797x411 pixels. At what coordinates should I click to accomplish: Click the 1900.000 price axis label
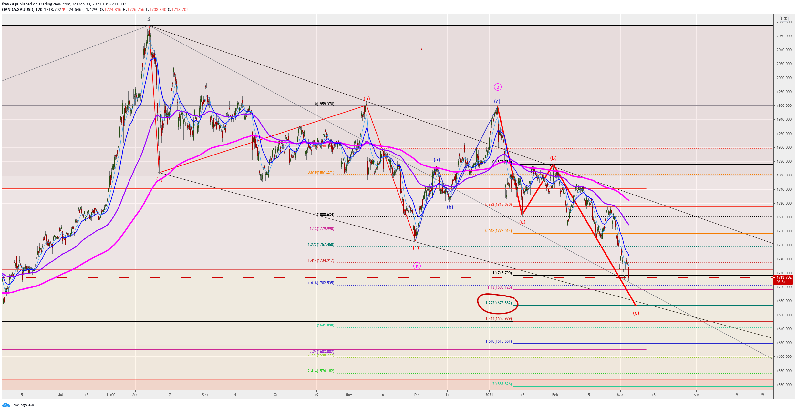[784, 147]
